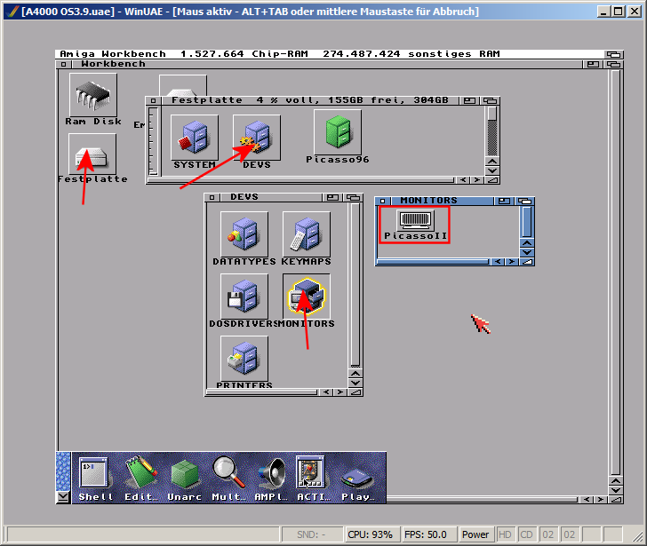647x546 pixels.
Task: Click the size gadget of the DEVS window
Action: pos(355,392)
